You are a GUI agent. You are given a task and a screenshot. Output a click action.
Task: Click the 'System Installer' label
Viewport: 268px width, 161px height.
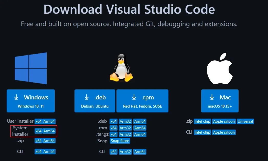coord(20,131)
